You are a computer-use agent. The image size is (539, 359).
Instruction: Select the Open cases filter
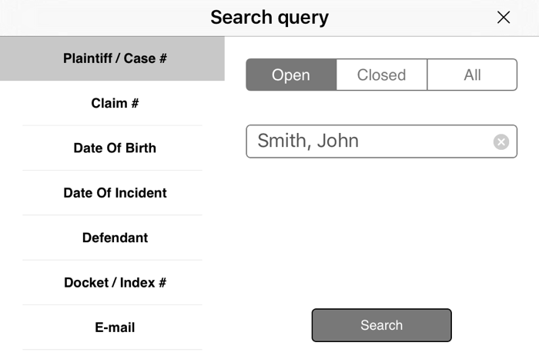291,75
